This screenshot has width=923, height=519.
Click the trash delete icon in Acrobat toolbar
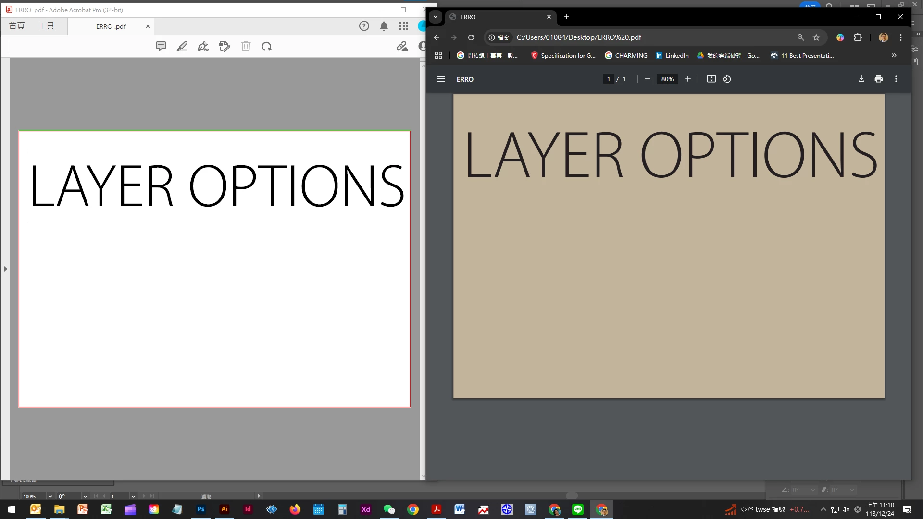click(246, 46)
